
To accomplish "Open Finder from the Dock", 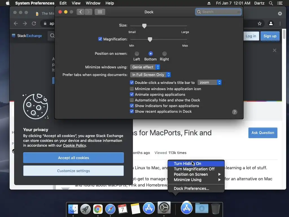I will pos(73,209).
